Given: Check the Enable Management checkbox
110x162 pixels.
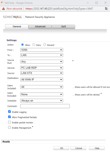Looking at the screenshot, I should [9, 127].
